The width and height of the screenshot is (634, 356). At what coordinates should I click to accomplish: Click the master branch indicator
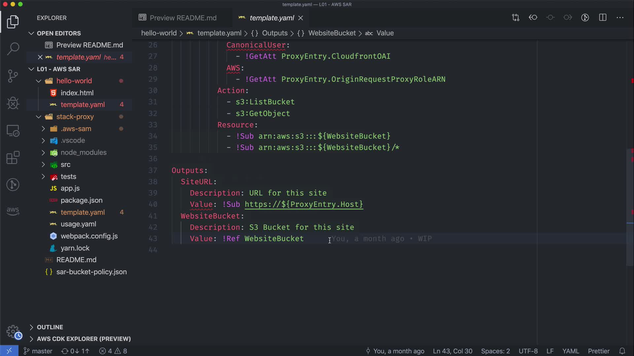(38, 351)
